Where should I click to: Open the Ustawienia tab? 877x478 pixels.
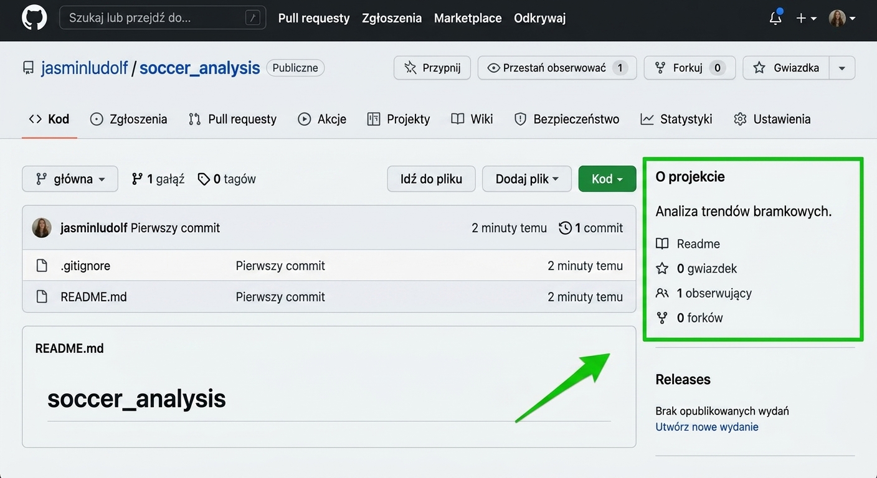[x=772, y=119]
